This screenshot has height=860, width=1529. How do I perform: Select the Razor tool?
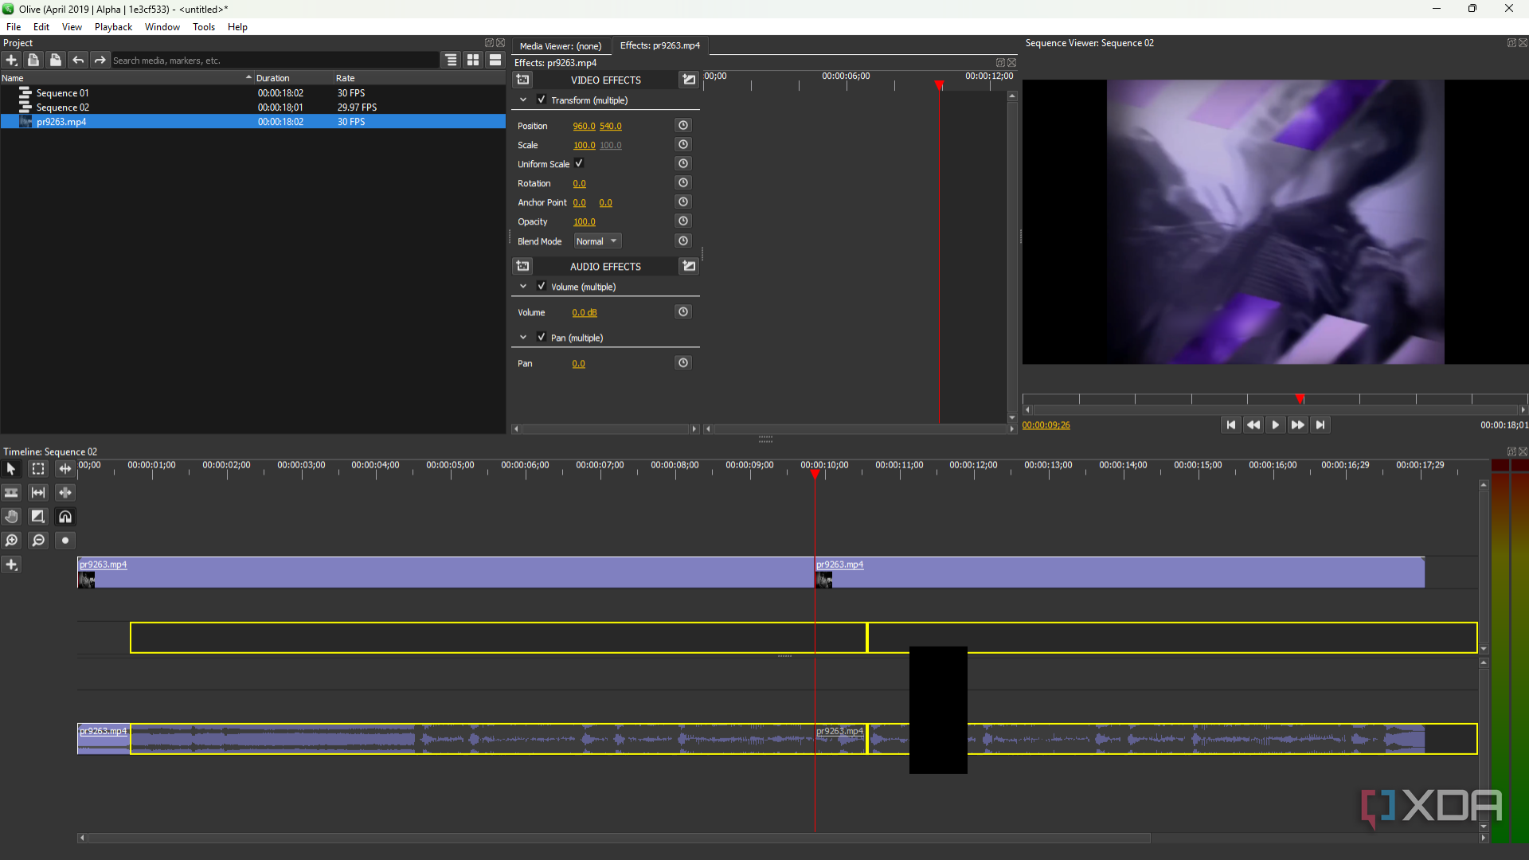11,493
